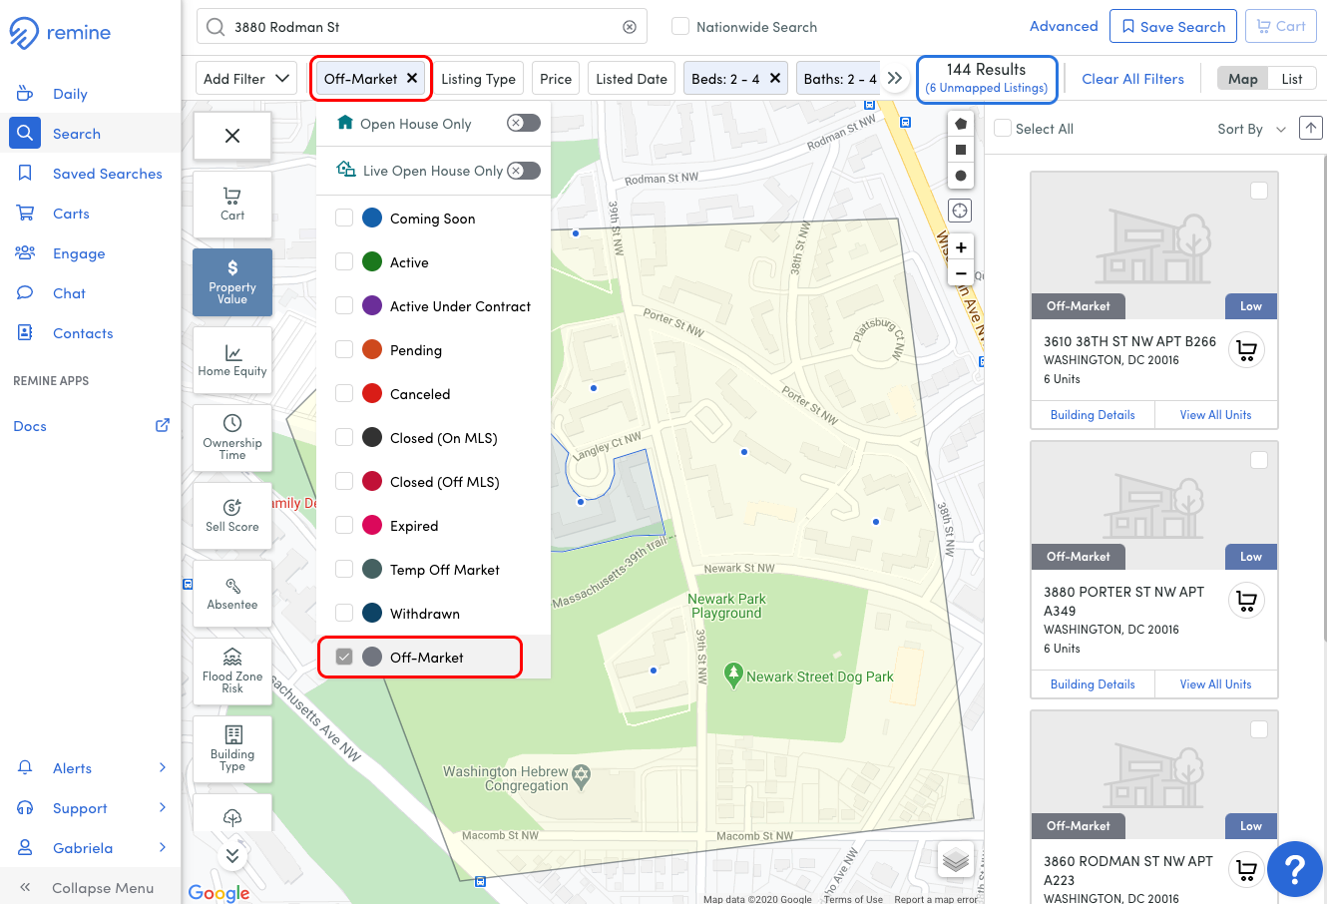Select Absentee layer
Image resolution: width=1327 pixels, height=904 pixels.
(x=232, y=594)
